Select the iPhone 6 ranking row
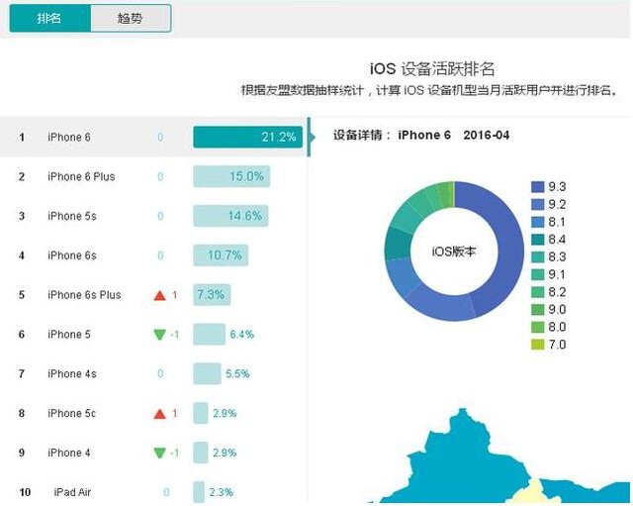The image size is (633, 506). point(153,138)
